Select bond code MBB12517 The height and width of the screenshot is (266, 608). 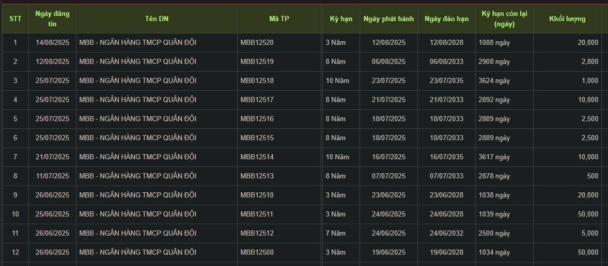(x=257, y=99)
